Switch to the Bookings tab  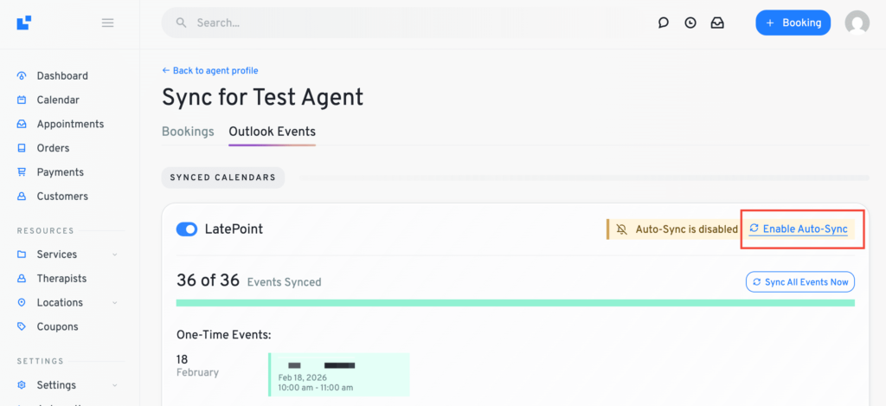(x=188, y=132)
